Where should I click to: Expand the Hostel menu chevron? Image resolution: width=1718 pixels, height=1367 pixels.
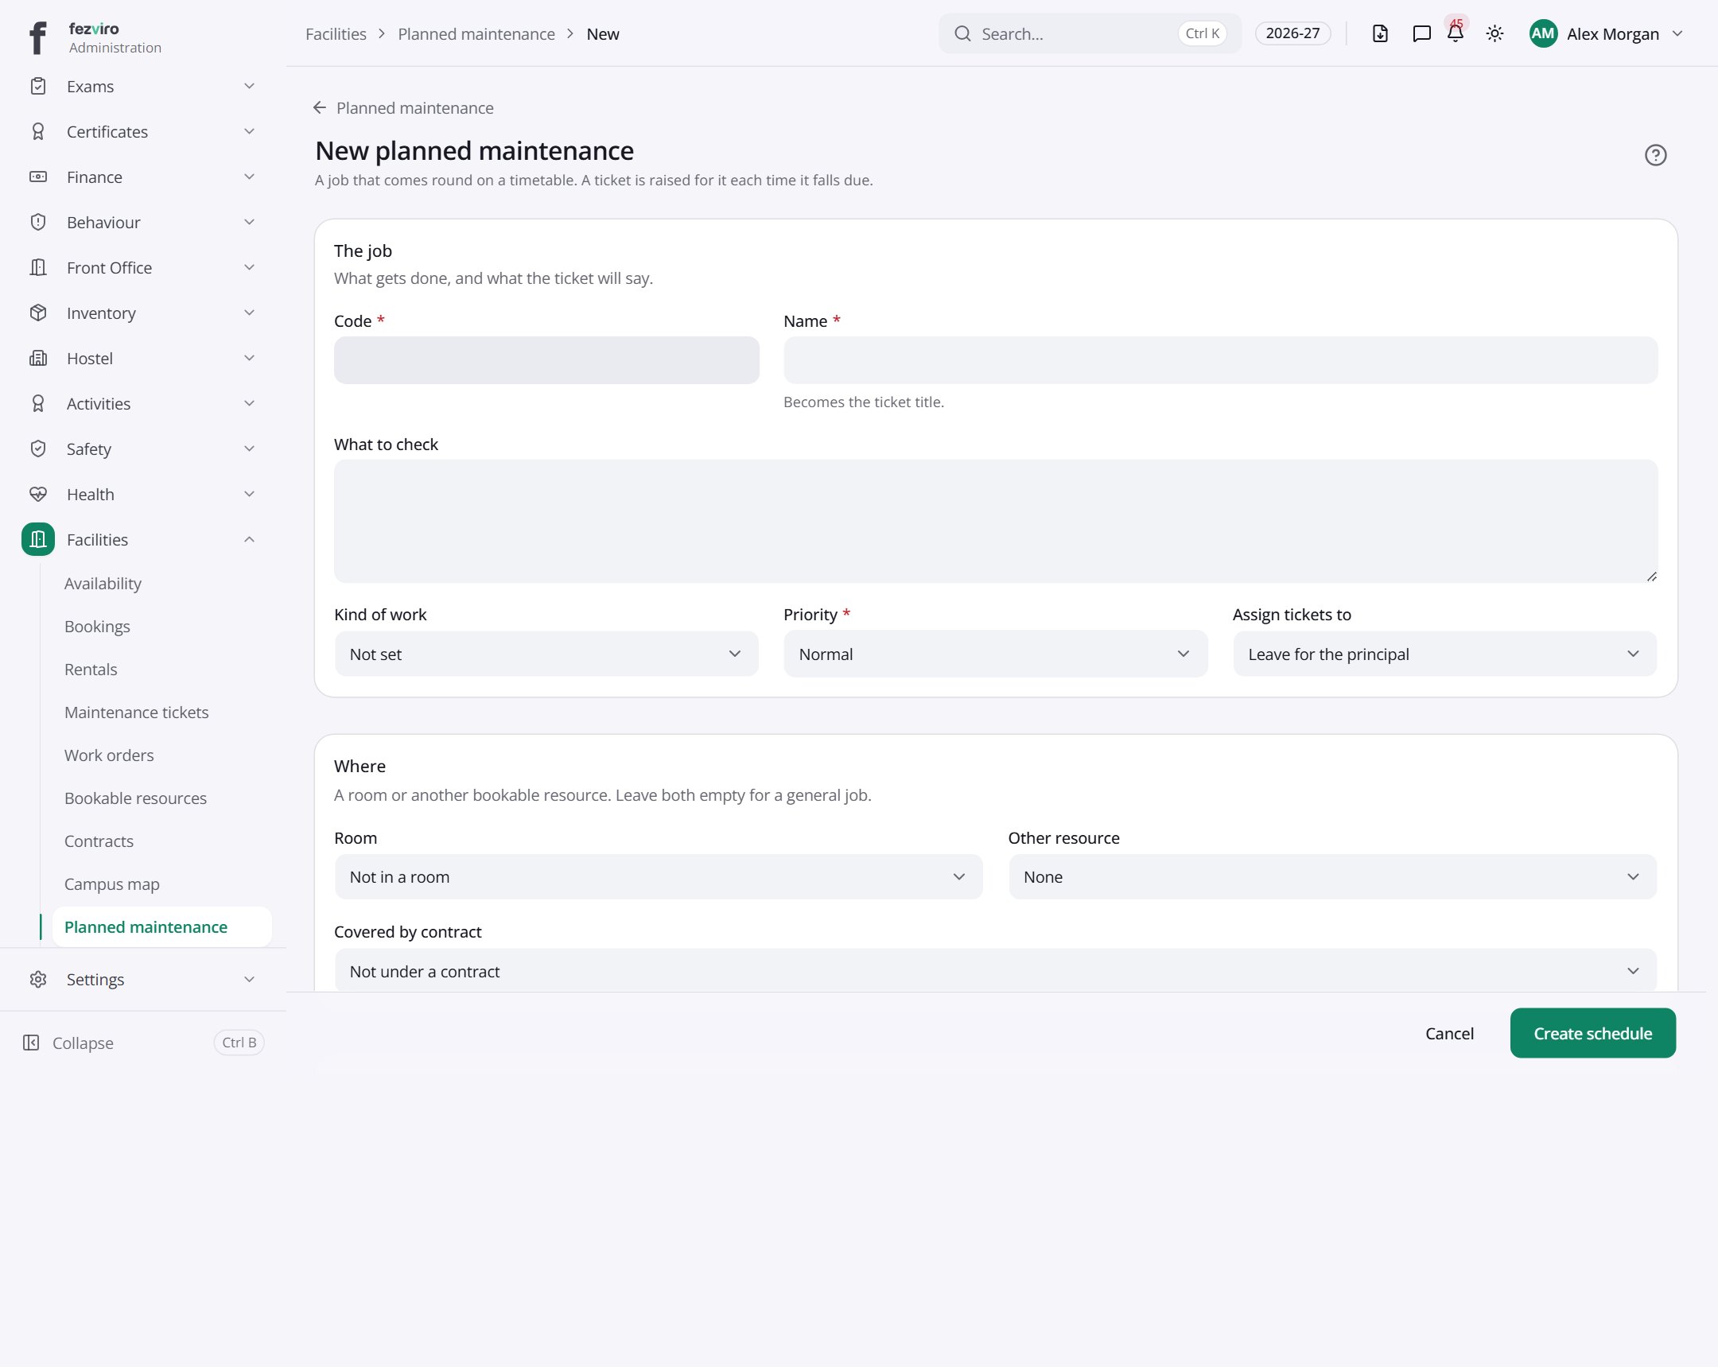(x=250, y=359)
